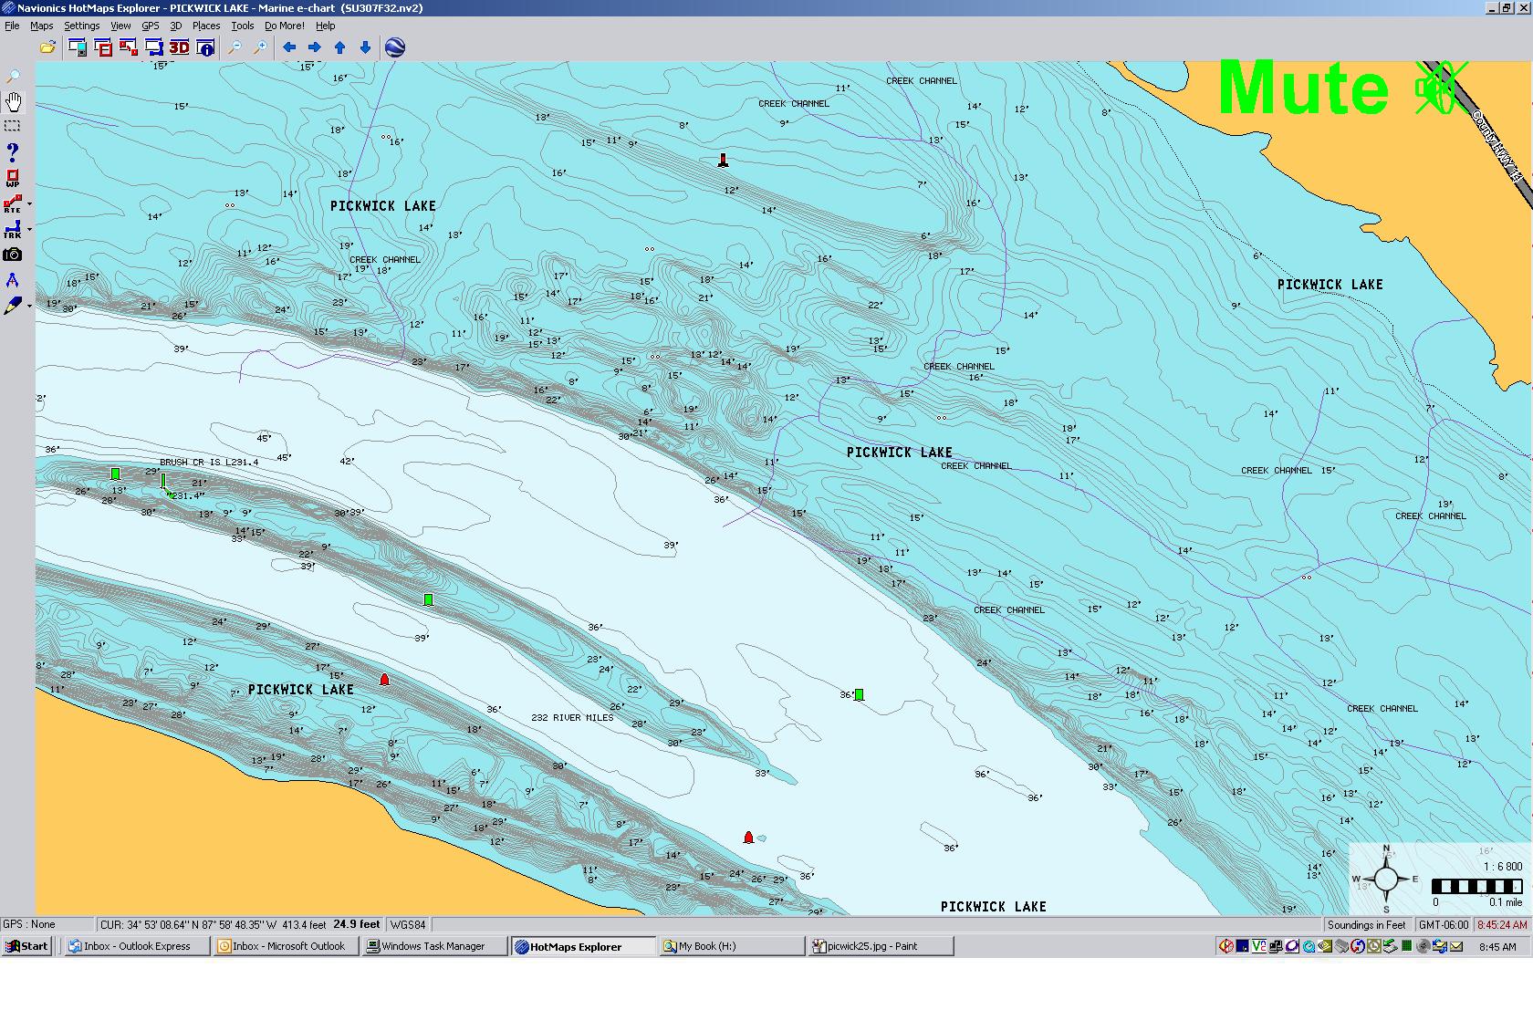
Task: Expand the pencil tool dropdown arrow
Action: pyautogui.click(x=30, y=307)
